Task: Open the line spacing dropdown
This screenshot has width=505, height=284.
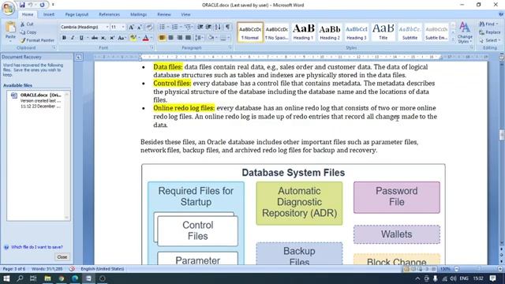Action: pyautogui.click(x=200, y=38)
